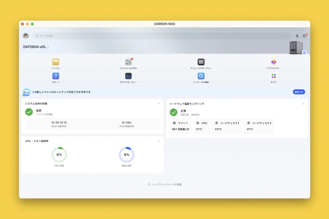Open the コントロールパネル control panel icon
Image resolution: width=329 pixels, height=219 pixels.
[x=128, y=62]
